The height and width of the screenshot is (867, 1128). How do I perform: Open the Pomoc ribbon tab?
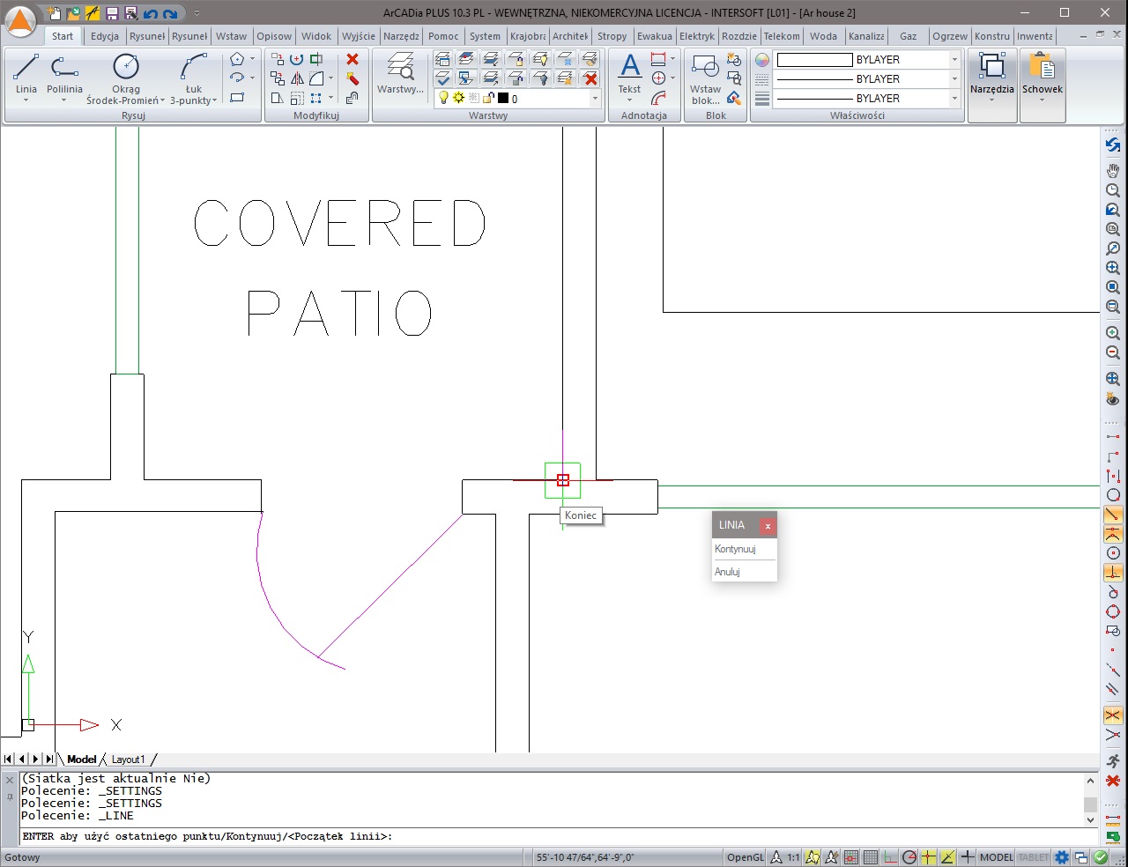point(443,36)
